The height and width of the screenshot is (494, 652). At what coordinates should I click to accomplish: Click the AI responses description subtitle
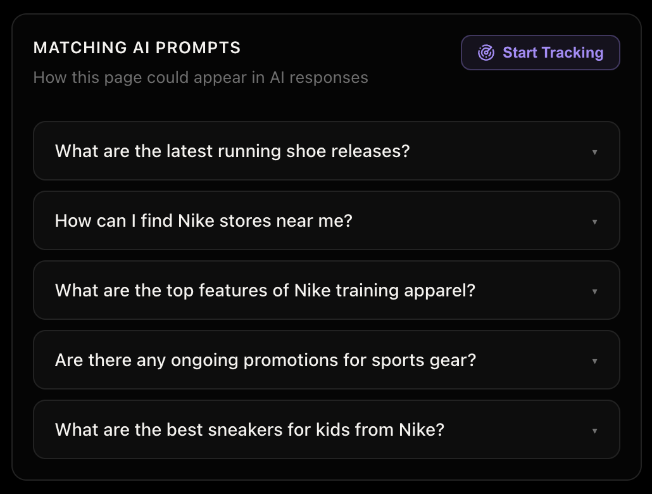(x=201, y=77)
